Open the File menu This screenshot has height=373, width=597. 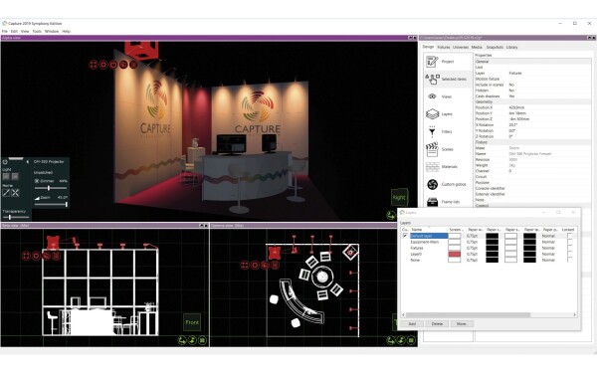click(x=5, y=31)
